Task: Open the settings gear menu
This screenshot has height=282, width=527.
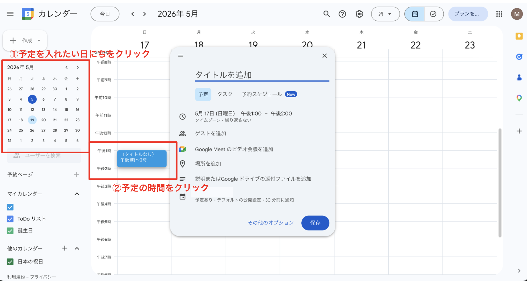Action: click(359, 14)
